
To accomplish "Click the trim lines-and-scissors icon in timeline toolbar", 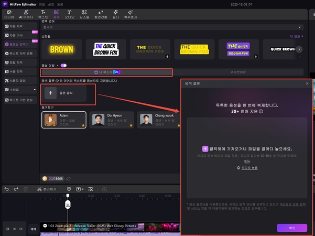I will click(91, 189).
